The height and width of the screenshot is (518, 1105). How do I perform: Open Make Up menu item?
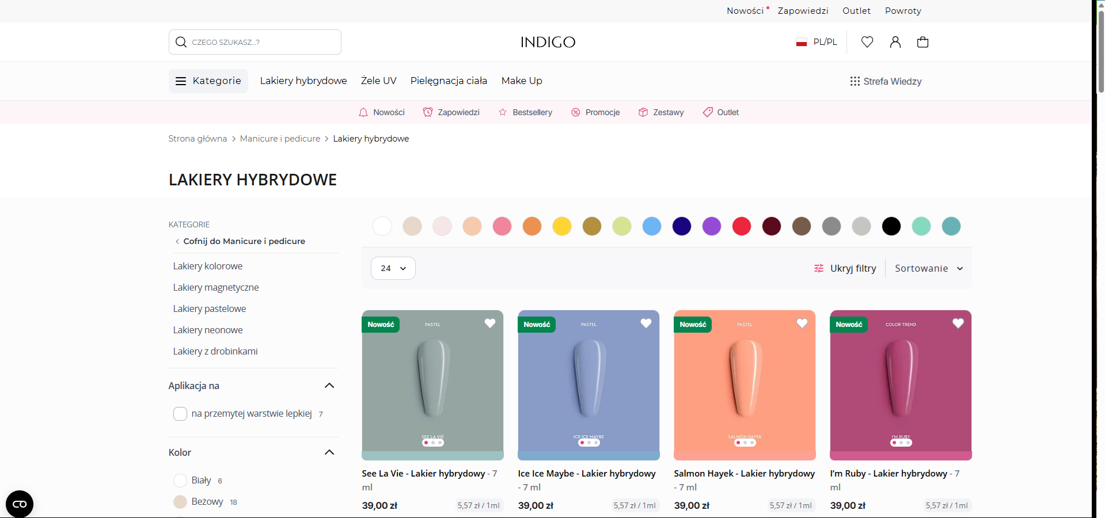(x=522, y=81)
